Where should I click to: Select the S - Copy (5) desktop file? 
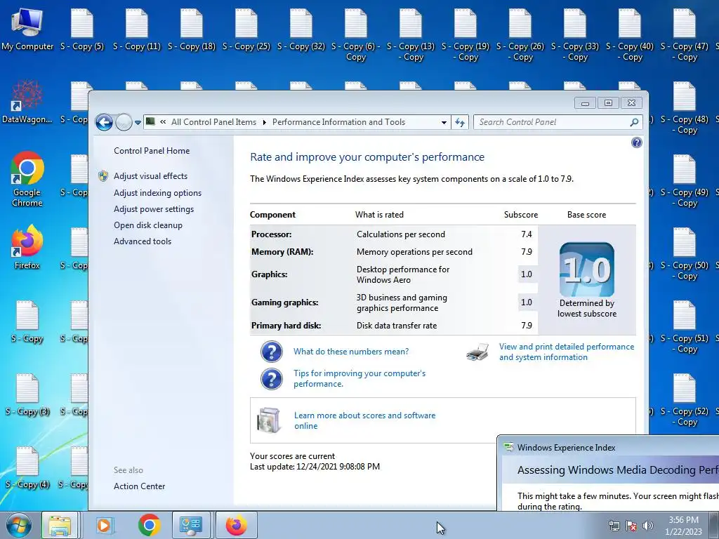pos(82,29)
